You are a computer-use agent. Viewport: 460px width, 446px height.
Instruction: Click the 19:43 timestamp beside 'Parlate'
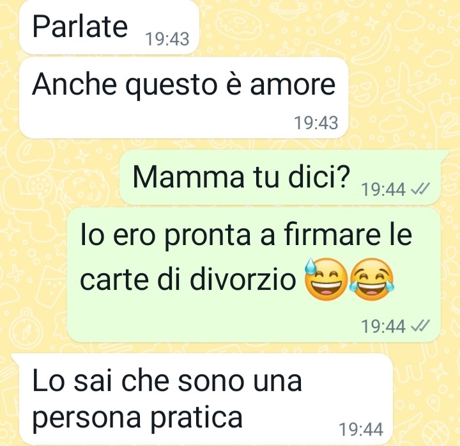click(167, 39)
